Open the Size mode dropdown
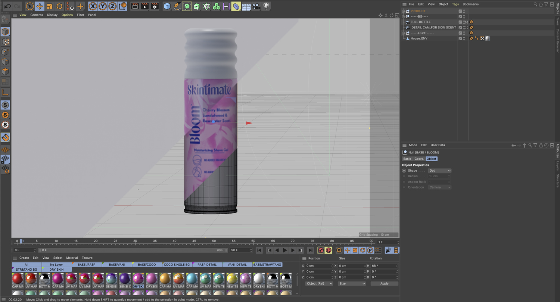The width and height of the screenshot is (560, 302). 352,284
